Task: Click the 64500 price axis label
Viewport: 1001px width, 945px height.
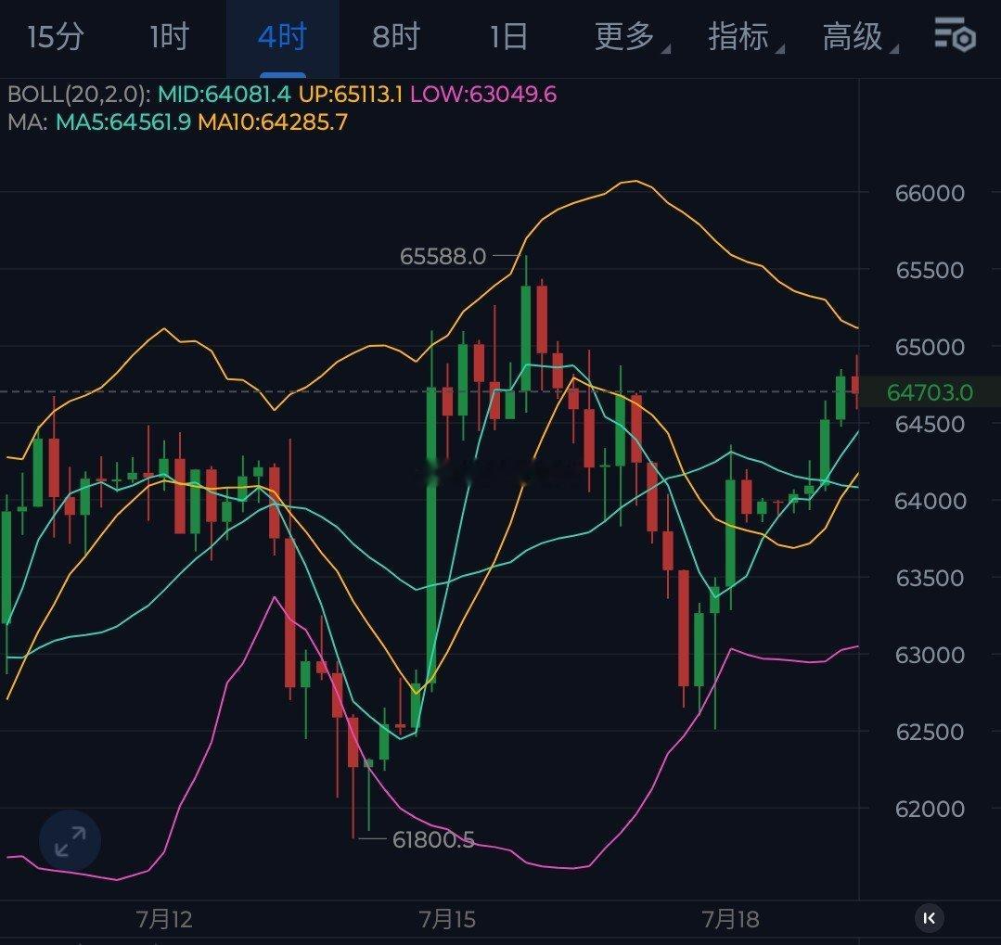Action: coord(930,424)
